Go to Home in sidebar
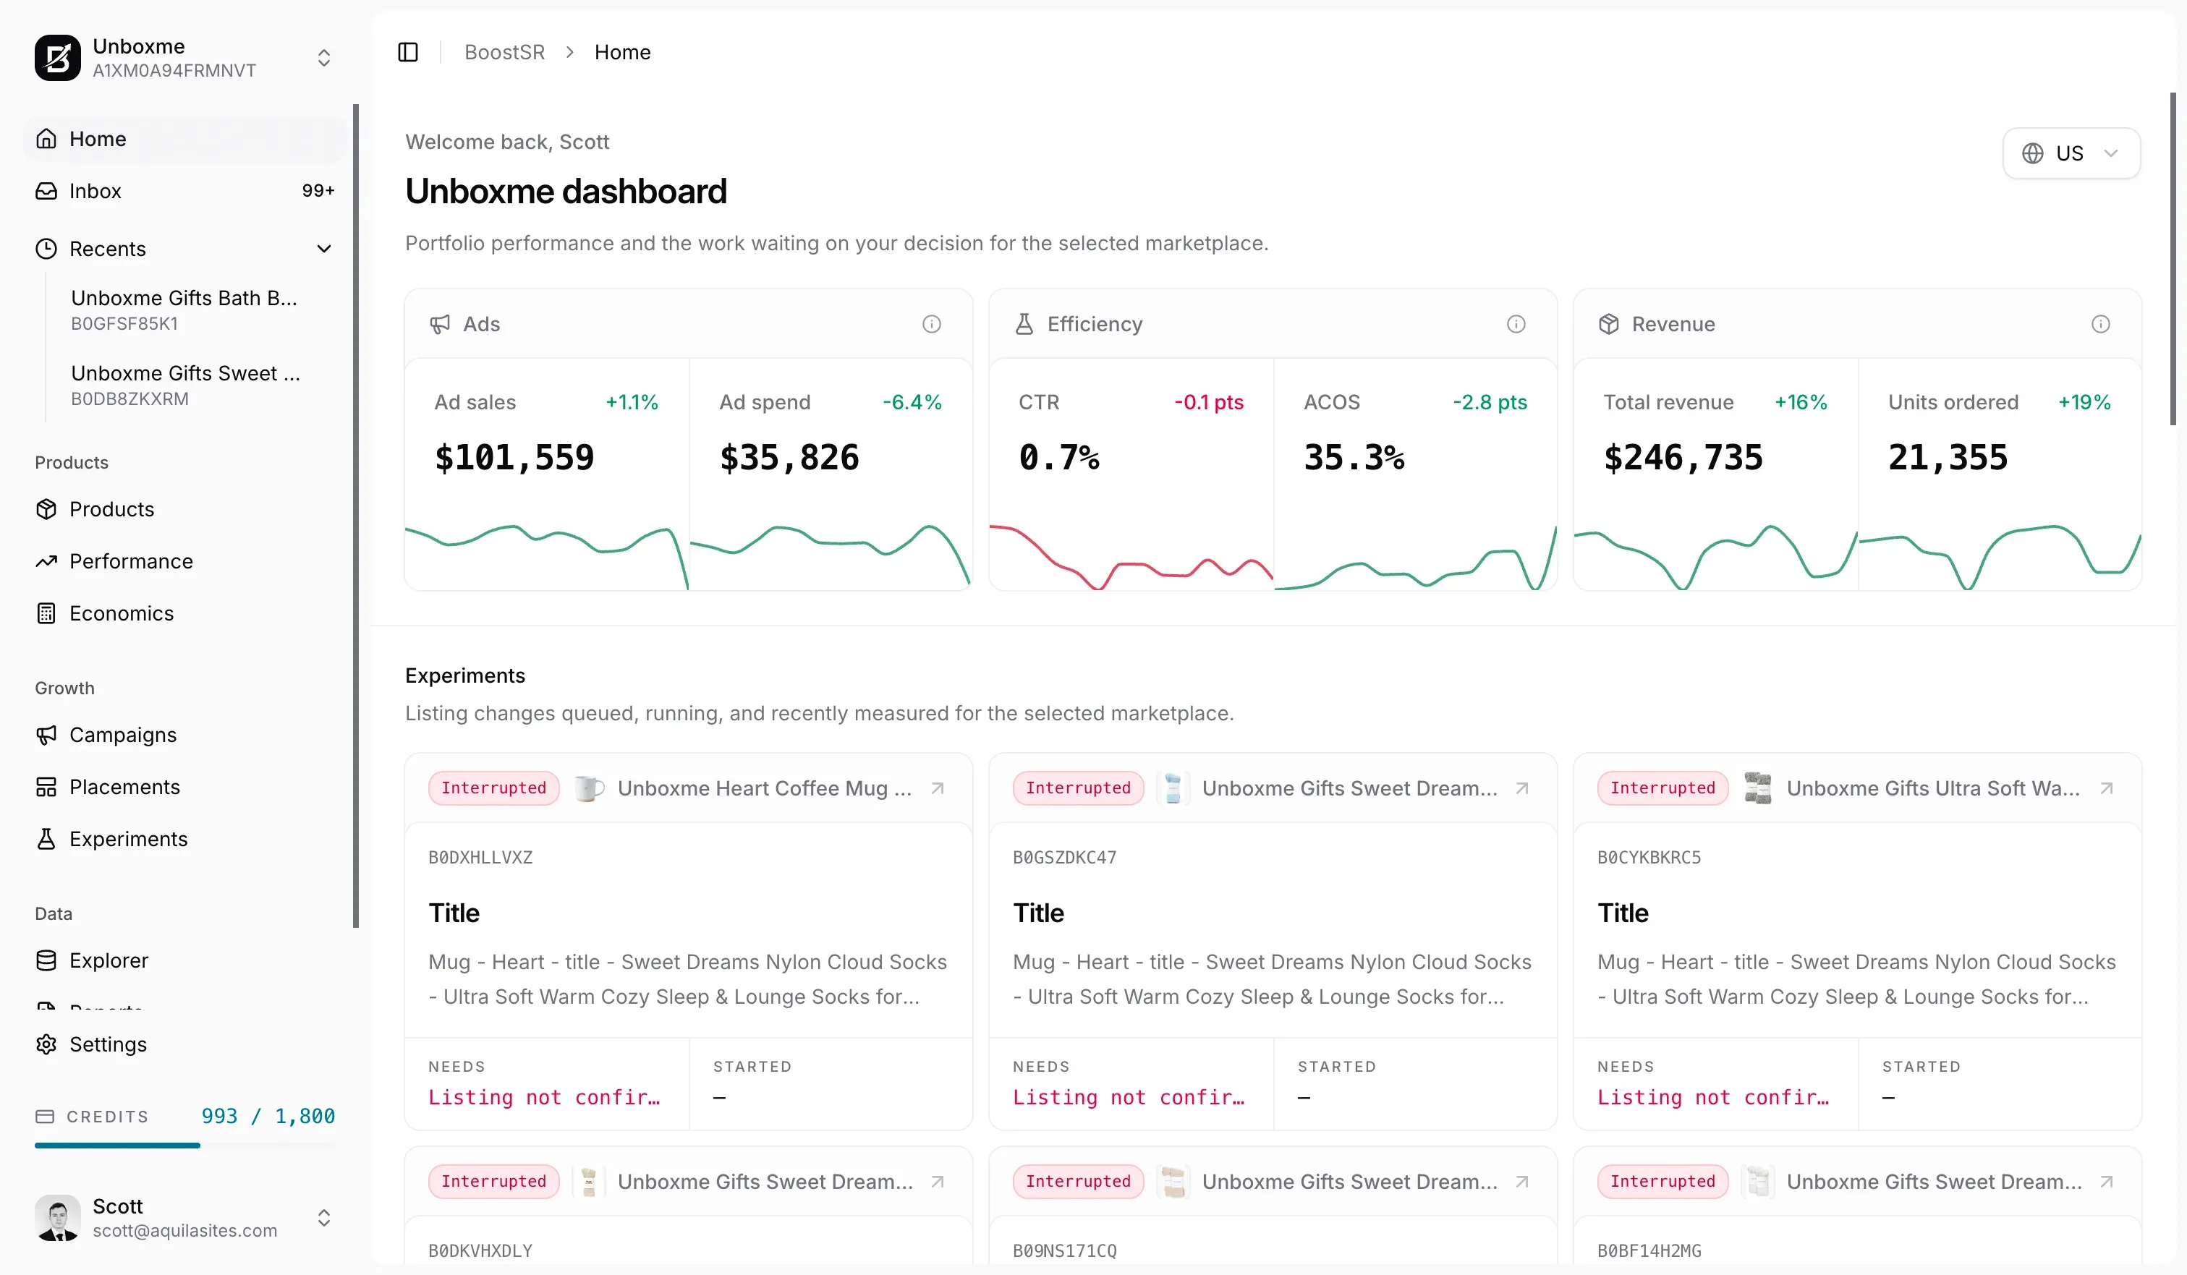 tap(184, 139)
